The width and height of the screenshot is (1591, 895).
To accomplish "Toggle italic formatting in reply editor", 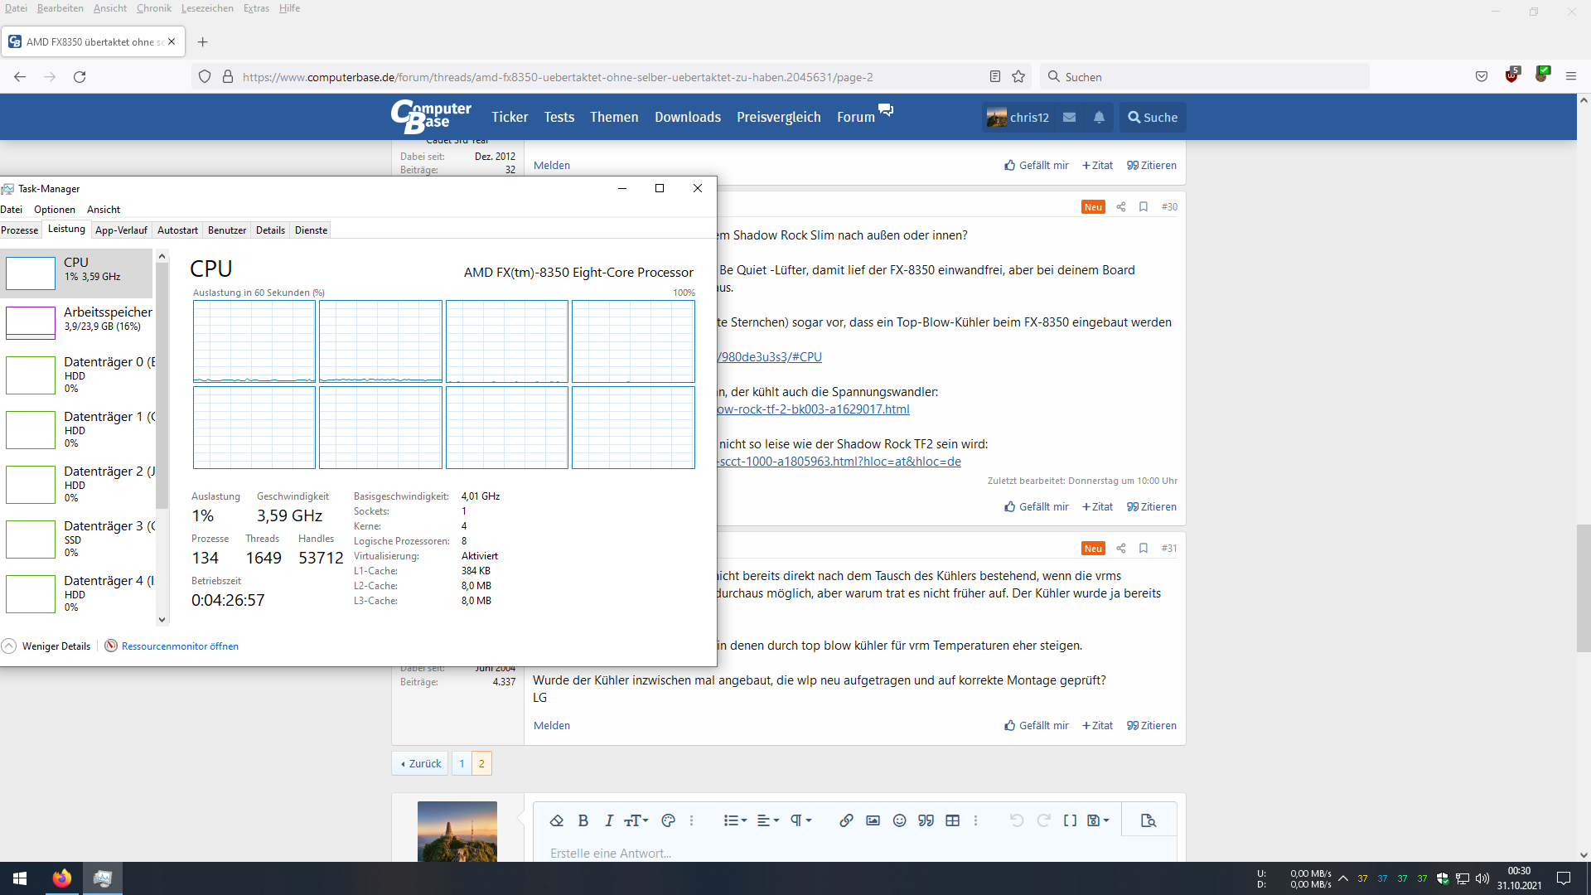I will point(609,820).
